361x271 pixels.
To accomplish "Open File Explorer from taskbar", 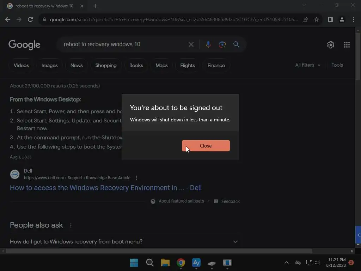I will (x=165, y=263).
